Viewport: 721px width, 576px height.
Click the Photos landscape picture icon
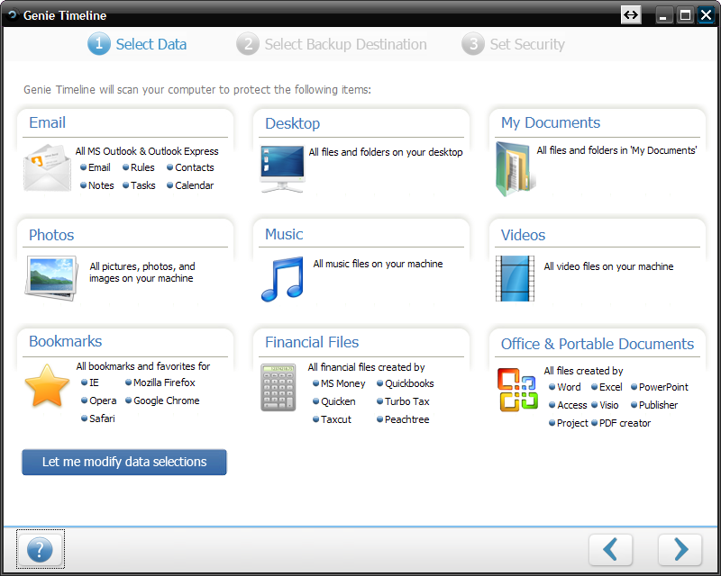tap(51, 278)
